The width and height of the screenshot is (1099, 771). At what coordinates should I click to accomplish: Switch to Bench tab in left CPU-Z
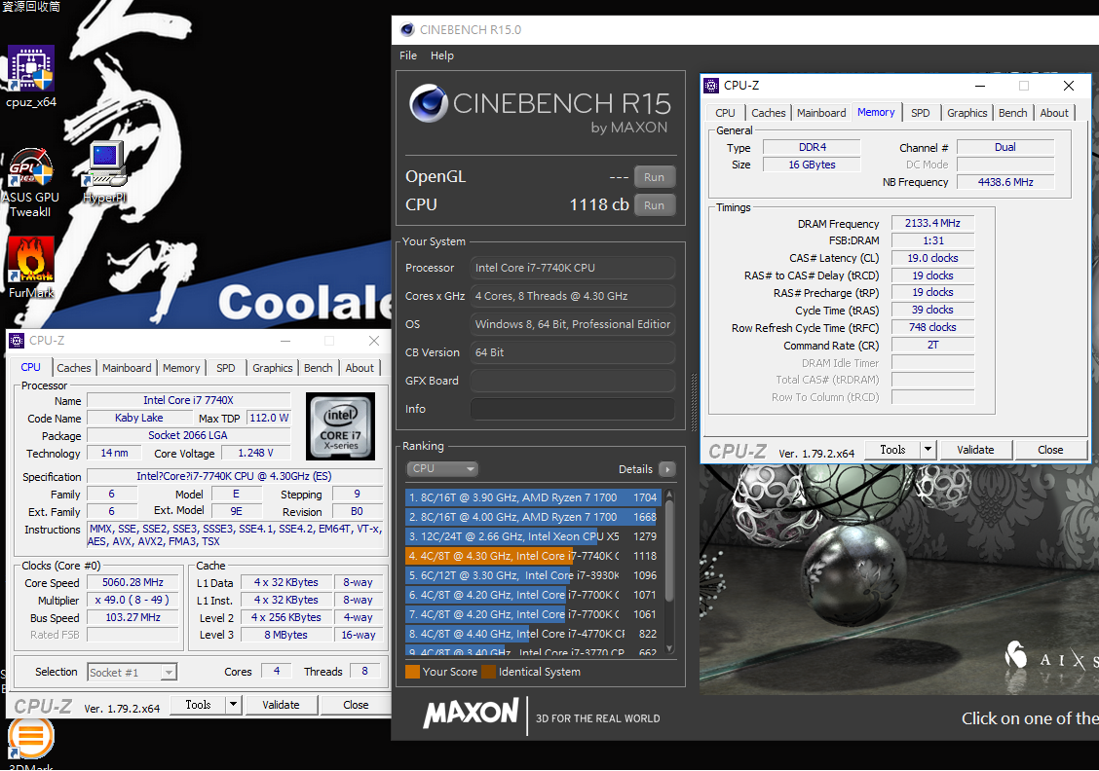[319, 368]
